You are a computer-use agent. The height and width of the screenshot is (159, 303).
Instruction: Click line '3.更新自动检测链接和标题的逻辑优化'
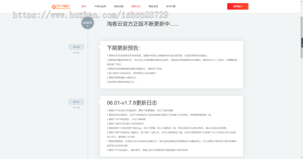[135, 69]
